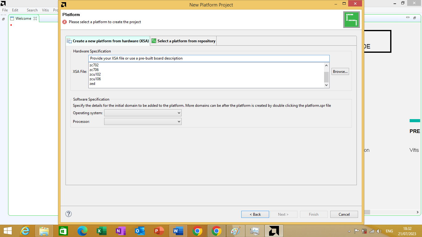
Task: Switch to the Vitis AMD taskbar icon
Action: 274,231
